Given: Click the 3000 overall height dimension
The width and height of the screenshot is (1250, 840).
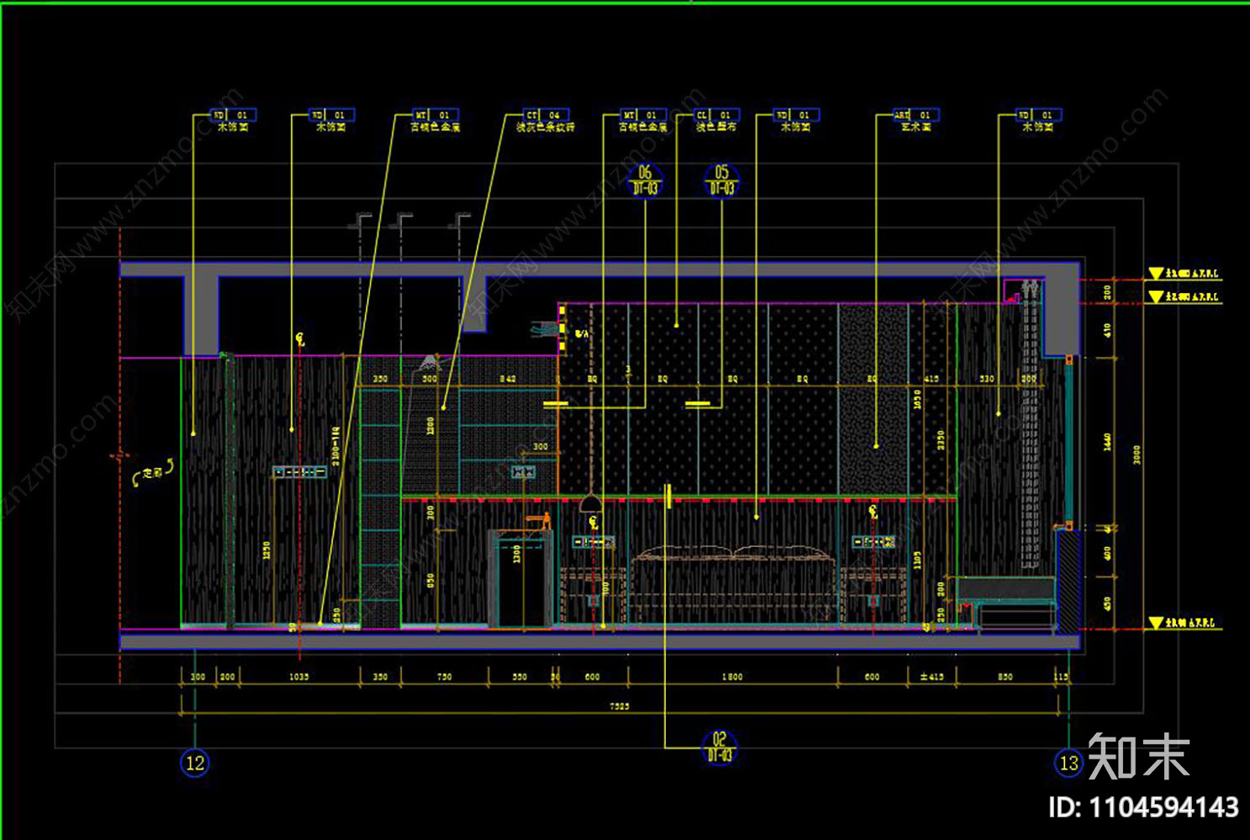Looking at the screenshot, I should [x=1137, y=454].
